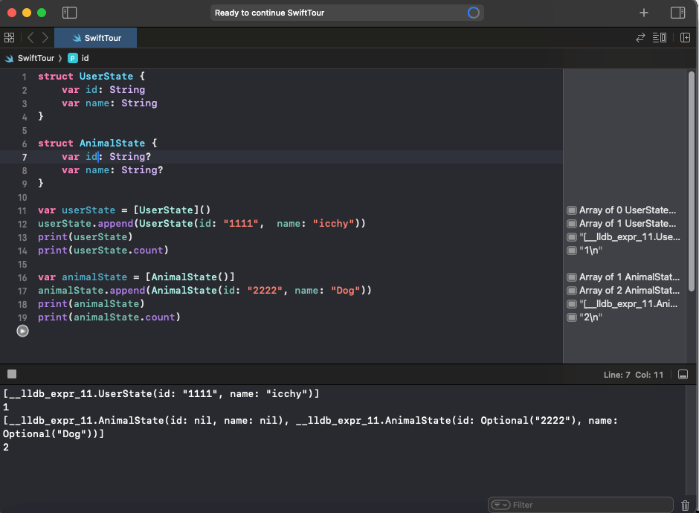Stop the playground with the square button
The image size is (699, 513).
[x=11, y=374]
